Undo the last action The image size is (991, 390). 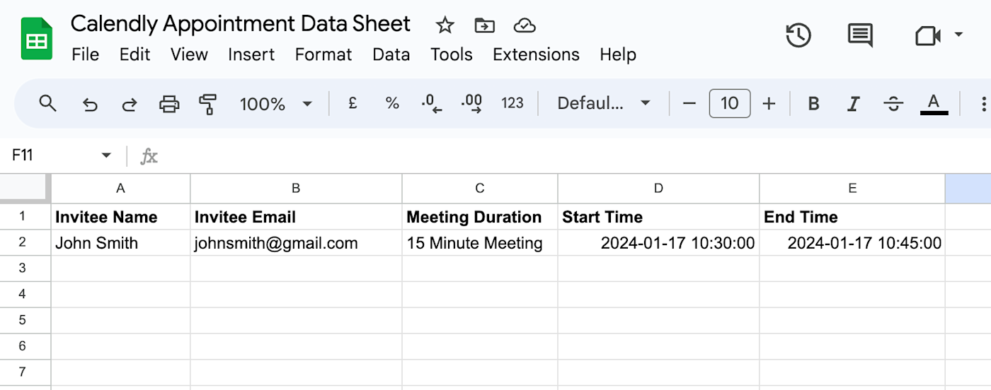pyautogui.click(x=89, y=105)
